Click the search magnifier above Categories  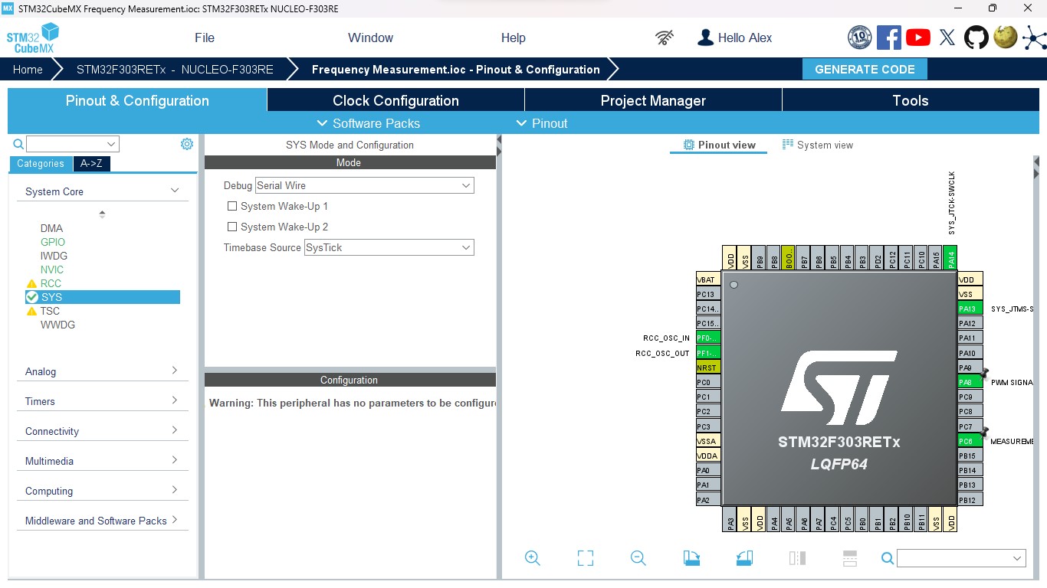tap(18, 144)
